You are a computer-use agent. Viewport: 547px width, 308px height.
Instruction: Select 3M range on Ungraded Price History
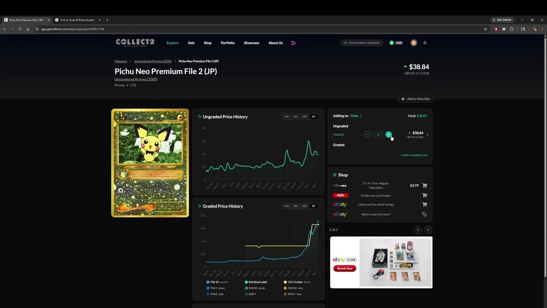pyautogui.click(x=295, y=117)
